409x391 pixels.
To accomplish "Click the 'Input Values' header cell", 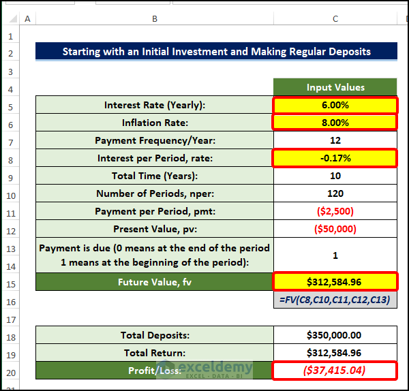I will click(335, 87).
